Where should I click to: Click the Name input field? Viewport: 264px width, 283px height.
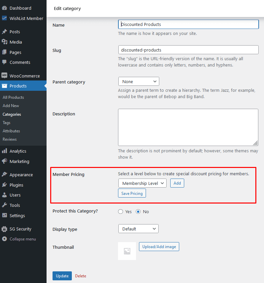click(x=189, y=24)
